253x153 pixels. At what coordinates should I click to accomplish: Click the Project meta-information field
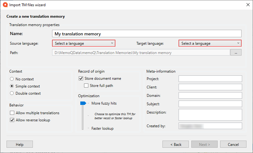click(210, 79)
